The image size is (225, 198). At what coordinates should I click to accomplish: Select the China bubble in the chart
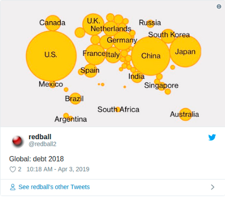click(x=151, y=56)
